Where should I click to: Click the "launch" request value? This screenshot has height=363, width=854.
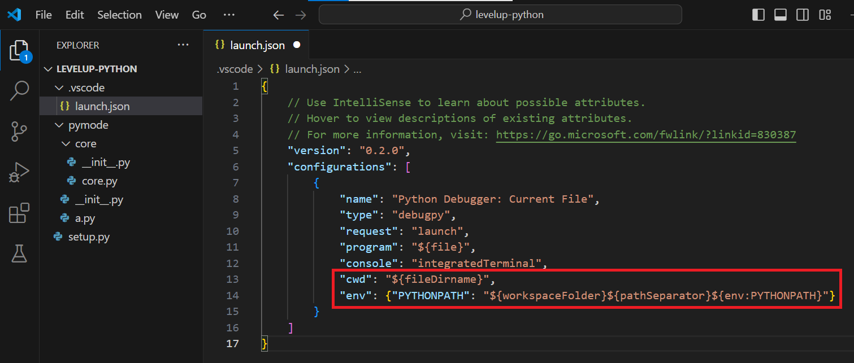(437, 231)
